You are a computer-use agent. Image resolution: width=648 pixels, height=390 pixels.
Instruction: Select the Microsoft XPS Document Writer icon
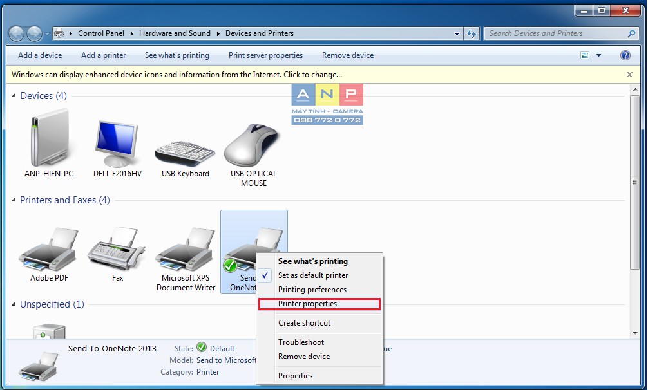tap(186, 249)
